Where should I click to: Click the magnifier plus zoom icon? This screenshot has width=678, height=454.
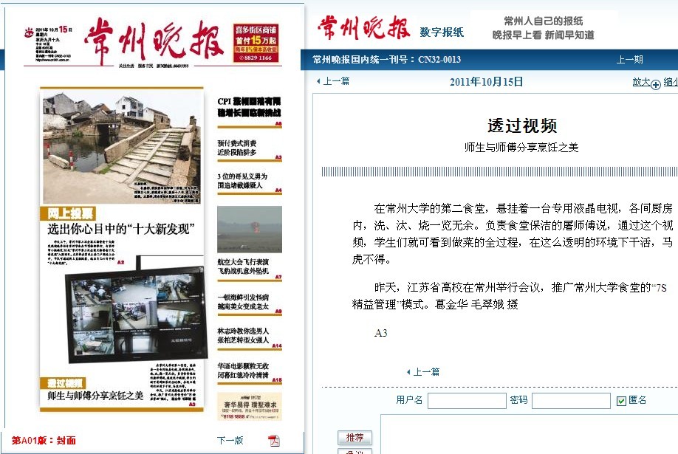coord(655,84)
